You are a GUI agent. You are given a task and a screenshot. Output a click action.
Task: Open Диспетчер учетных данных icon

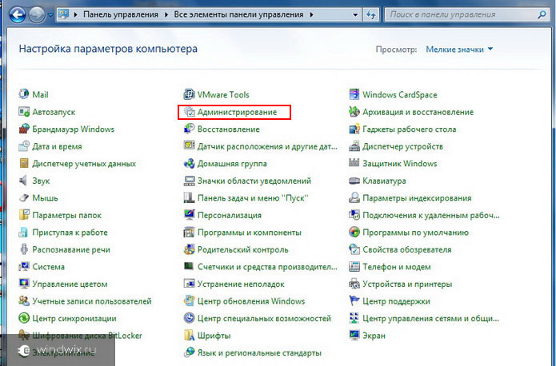pos(24,163)
